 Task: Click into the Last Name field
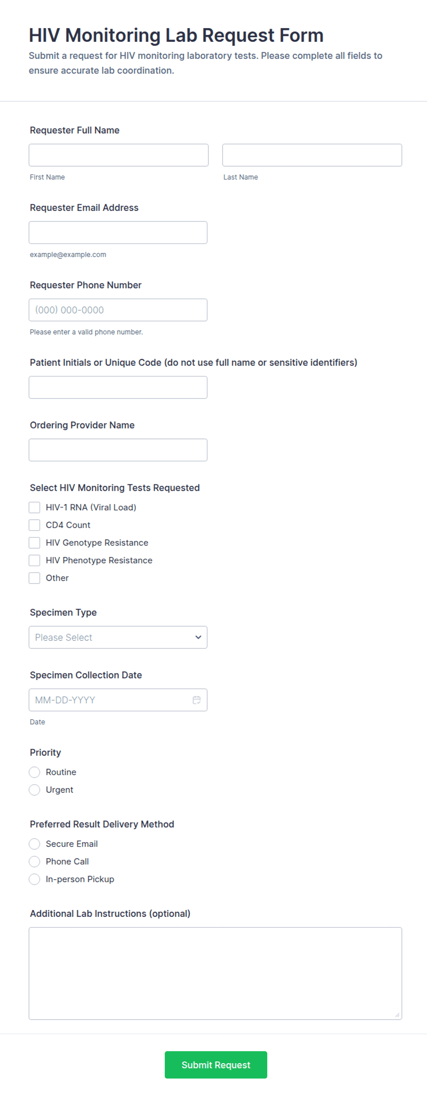[x=312, y=155]
